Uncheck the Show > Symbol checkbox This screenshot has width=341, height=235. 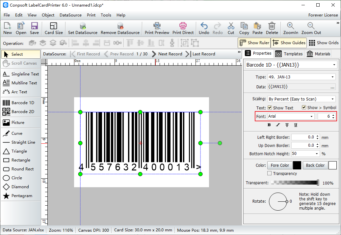pyautogui.click(x=304, y=107)
